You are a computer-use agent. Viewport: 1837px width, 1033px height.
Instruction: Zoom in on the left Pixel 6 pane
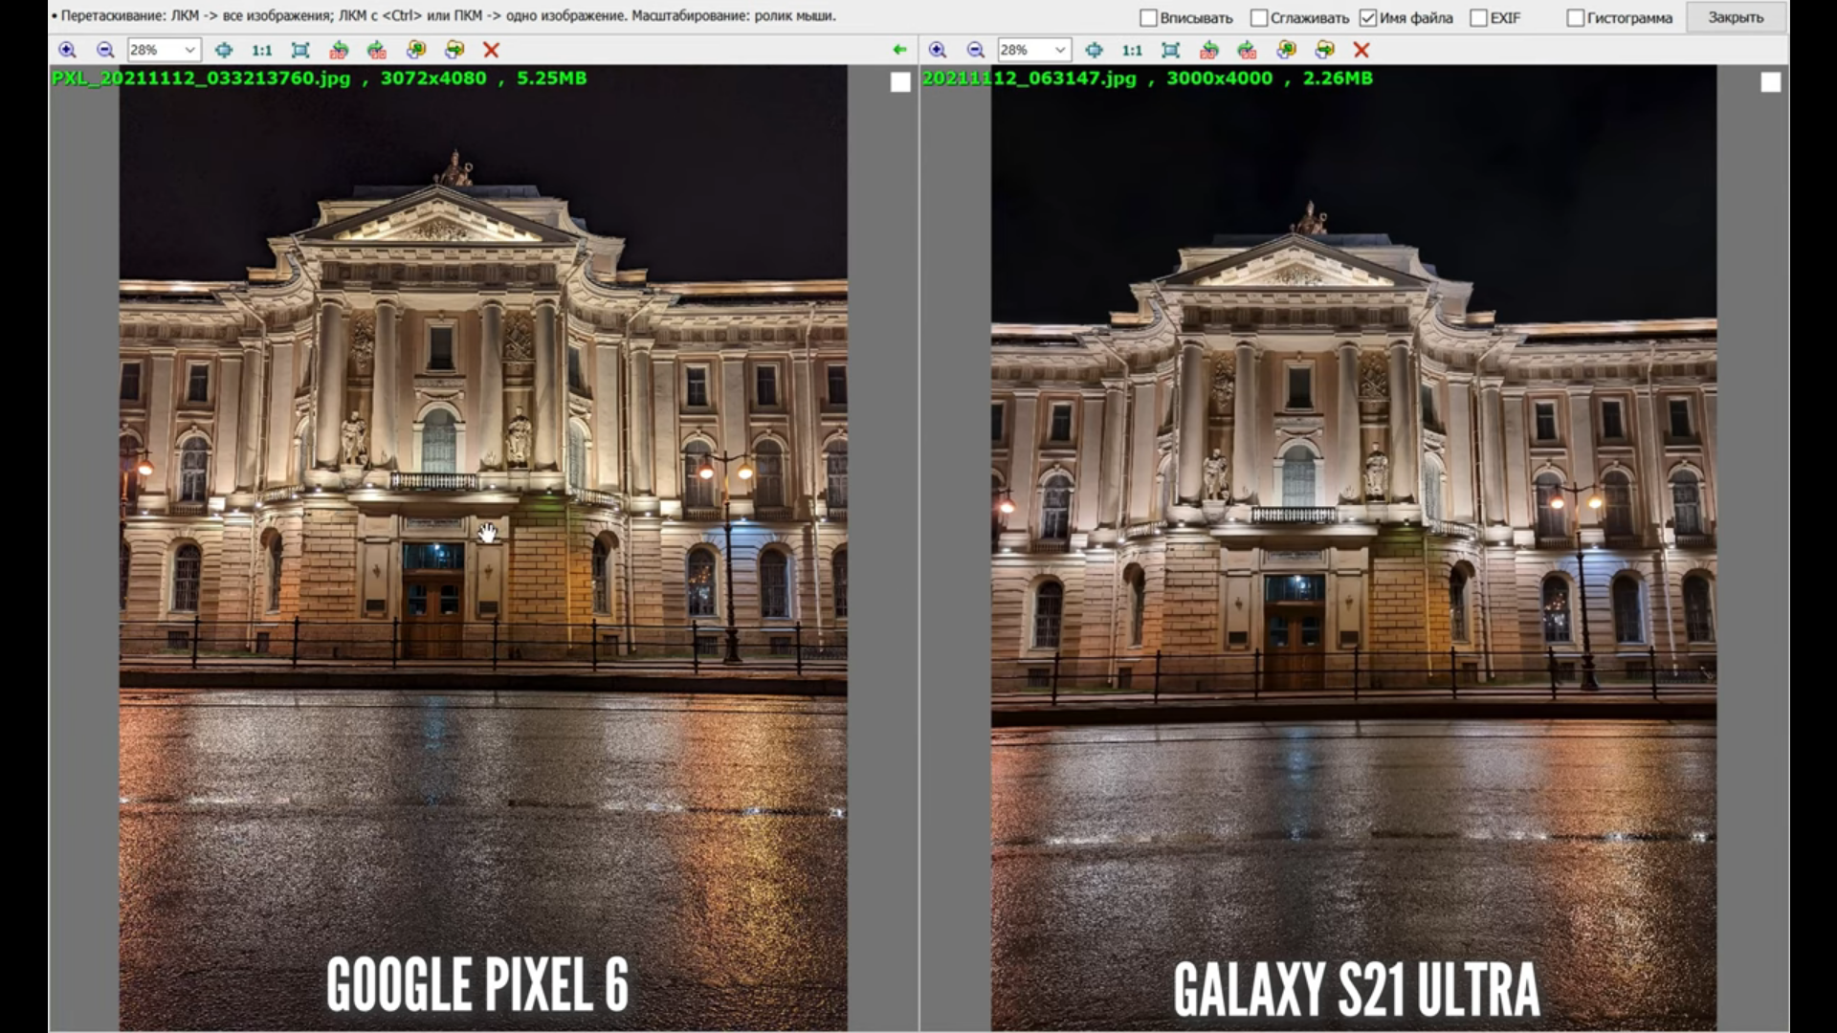[67, 50]
